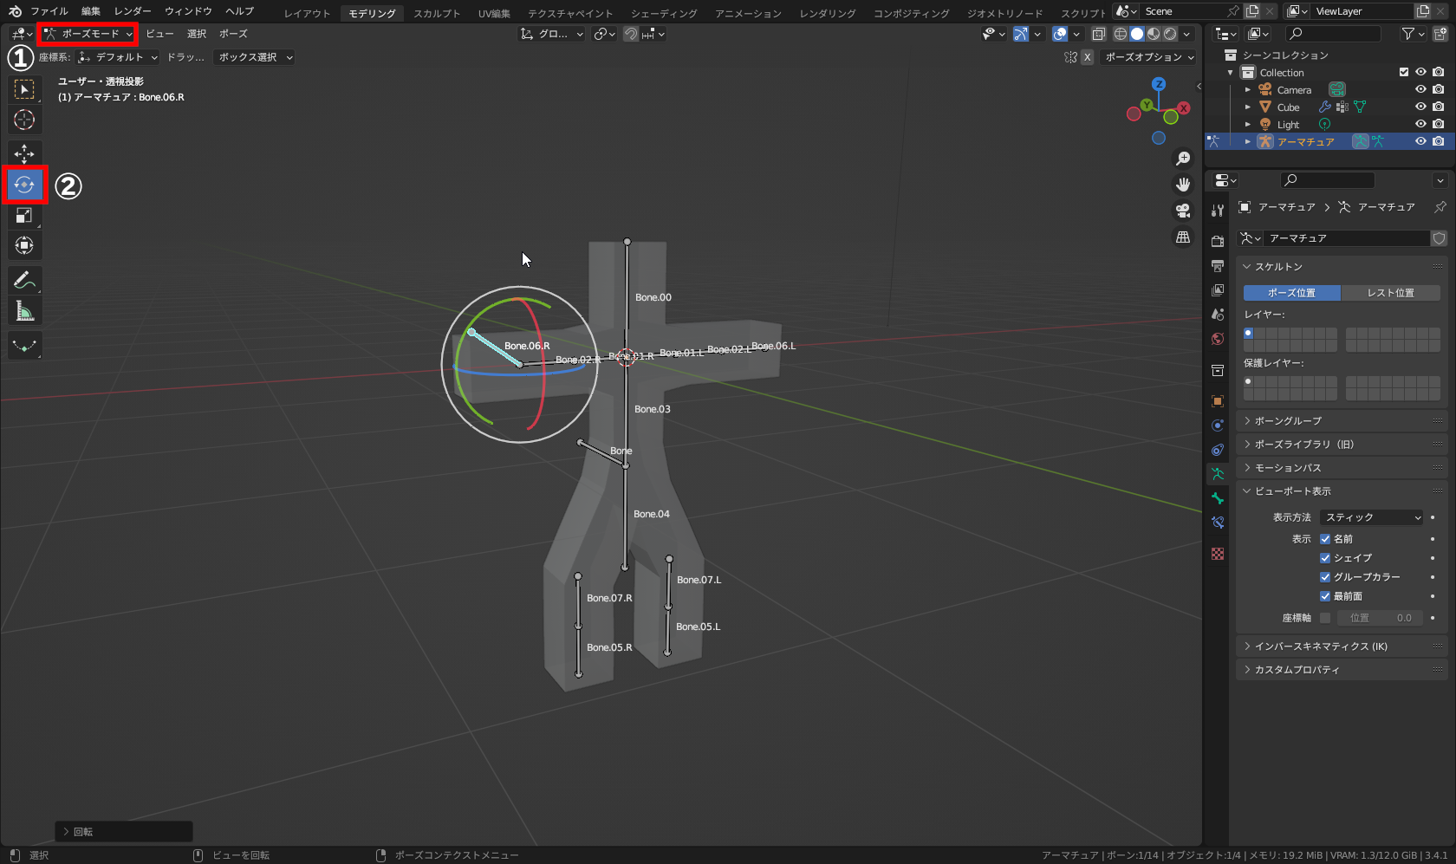Expand the カスタムプロパティ panel

(1342, 670)
